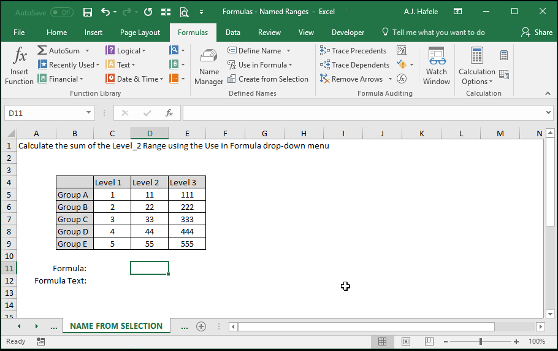The height and width of the screenshot is (351, 558).
Task: Switch to the Page Layout tab
Action: [140, 33]
